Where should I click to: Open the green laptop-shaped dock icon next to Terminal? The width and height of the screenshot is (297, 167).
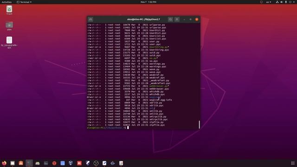point(38,163)
